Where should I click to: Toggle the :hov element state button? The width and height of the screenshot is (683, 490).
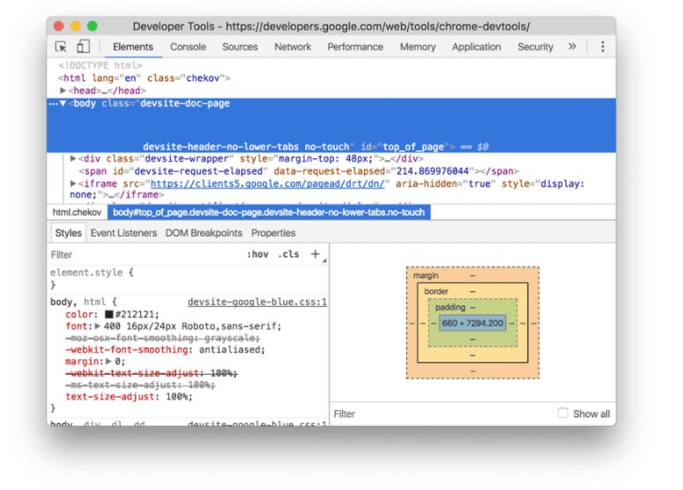point(258,254)
